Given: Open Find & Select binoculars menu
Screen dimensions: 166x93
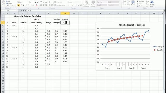Looking at the screenshot, I should point(152,3).
